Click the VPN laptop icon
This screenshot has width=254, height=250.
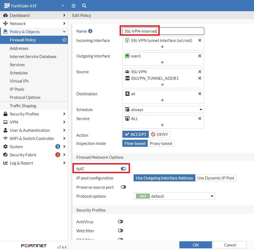[x=5, y=122]
